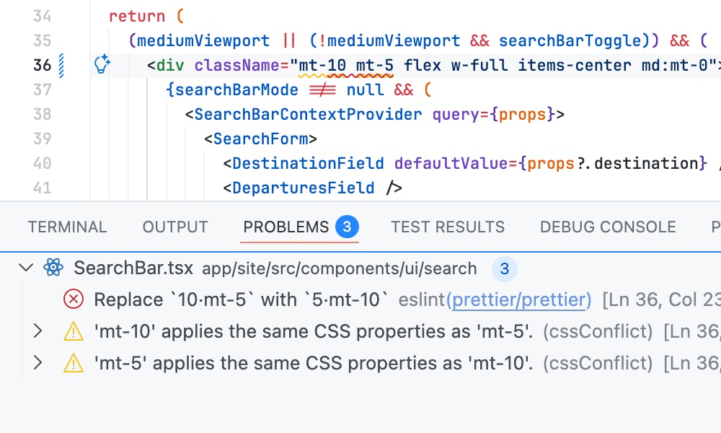The height and width of the screenshot is (433, 721).
Task: Expand the 'mt-10' cssConflict warning details
Action: [37, 331]
